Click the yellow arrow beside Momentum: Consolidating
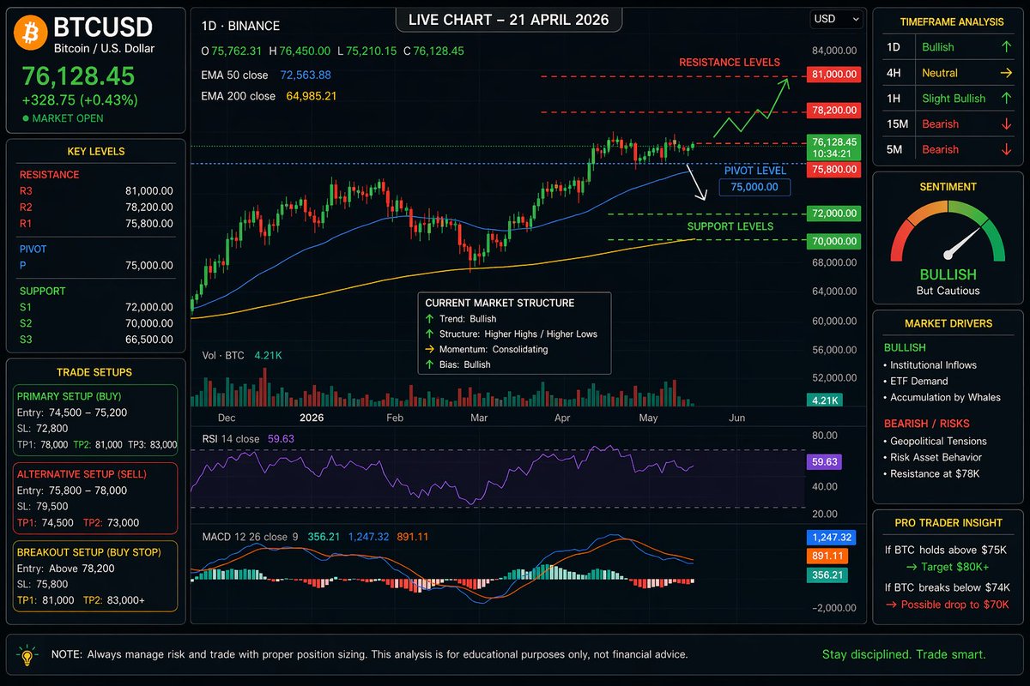Image resolution: width=1030 pixels, height=686 pixels. pos(430,350)
